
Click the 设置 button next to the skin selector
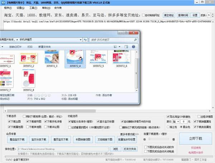[x=195, y=15]
